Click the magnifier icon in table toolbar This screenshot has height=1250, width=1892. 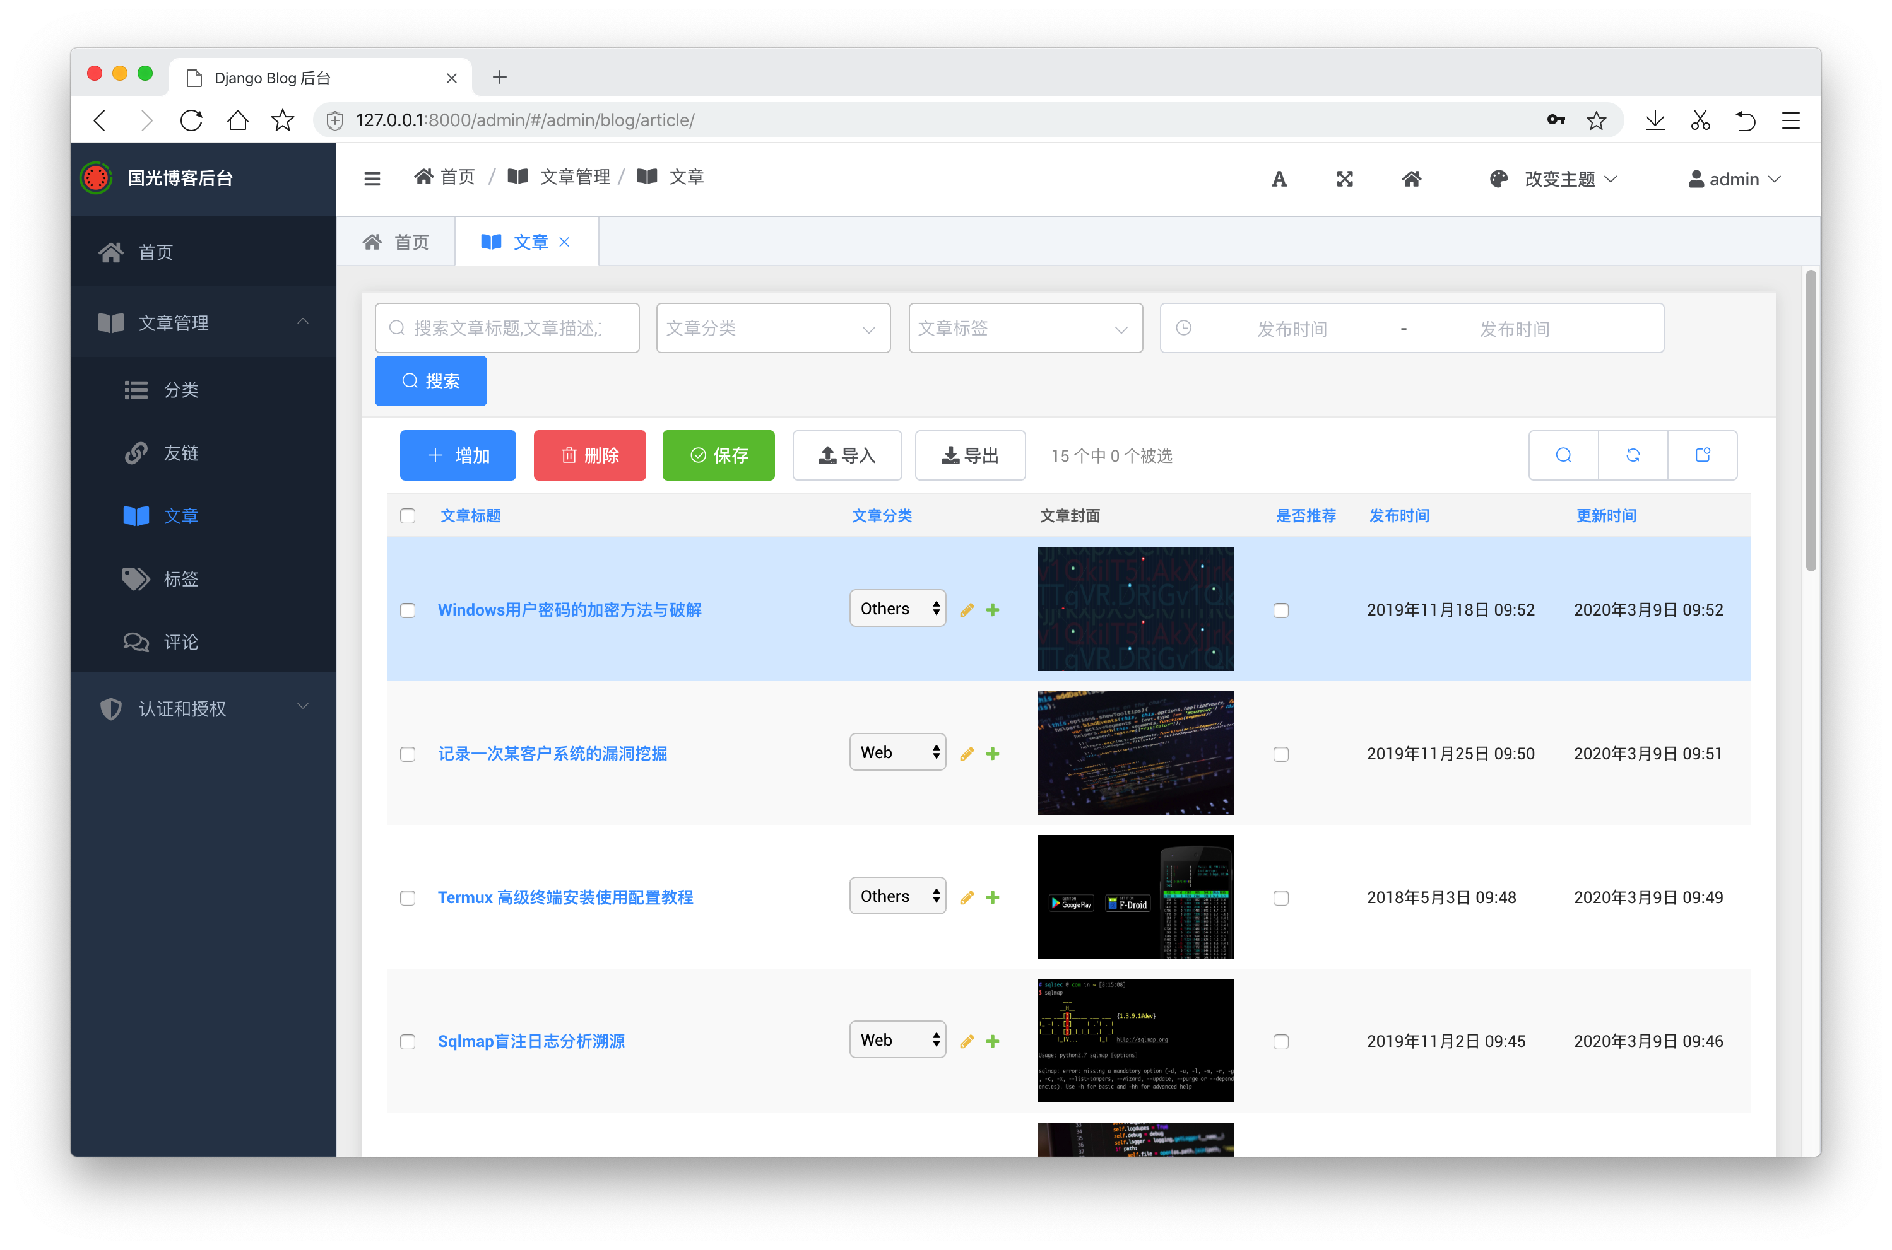(x=1563, y=455)
